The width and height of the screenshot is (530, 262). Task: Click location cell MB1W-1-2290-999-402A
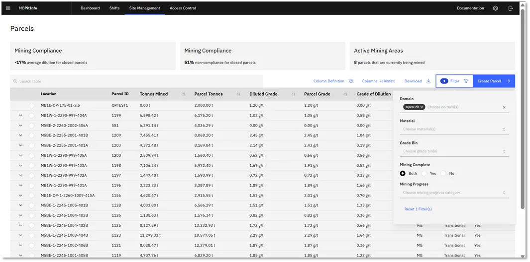click(x=64, y=175)
